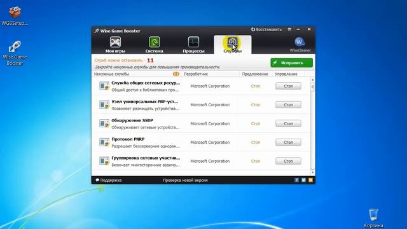Select Узел универсальных PNP service name
The image size is (407, 229).
[x=145, y=102]
